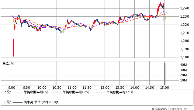Screen dimensions: 194x110
Task: Click the 1,180 price axis label
Action: click(x=185, y=57)
